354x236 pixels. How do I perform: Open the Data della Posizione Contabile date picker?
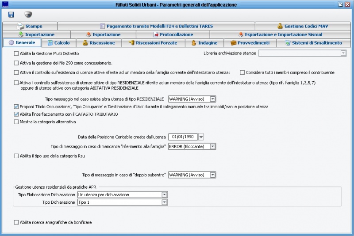tap(201, 137)
